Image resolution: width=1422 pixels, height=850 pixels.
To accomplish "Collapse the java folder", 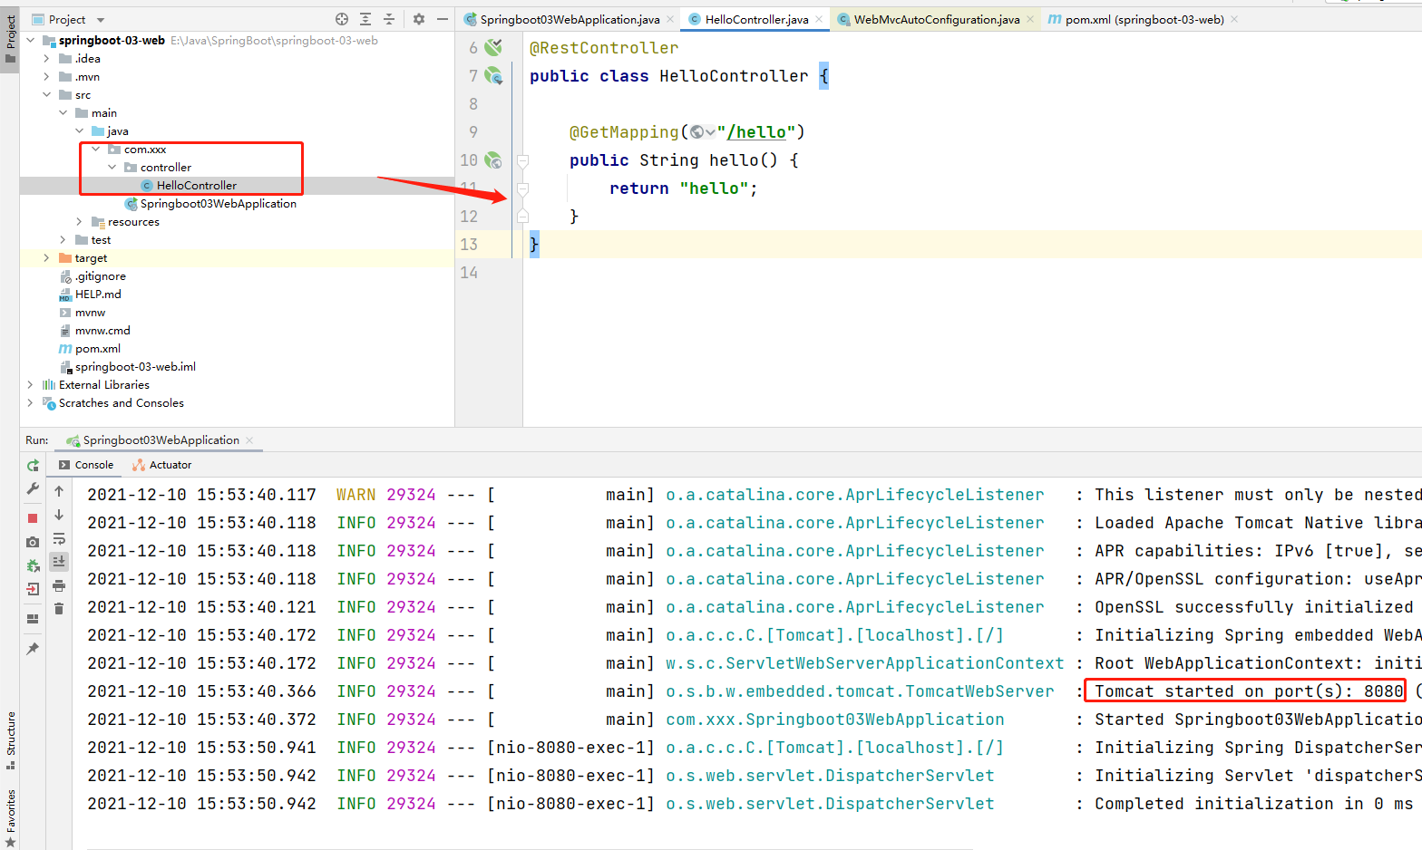I will pos(80,131).
